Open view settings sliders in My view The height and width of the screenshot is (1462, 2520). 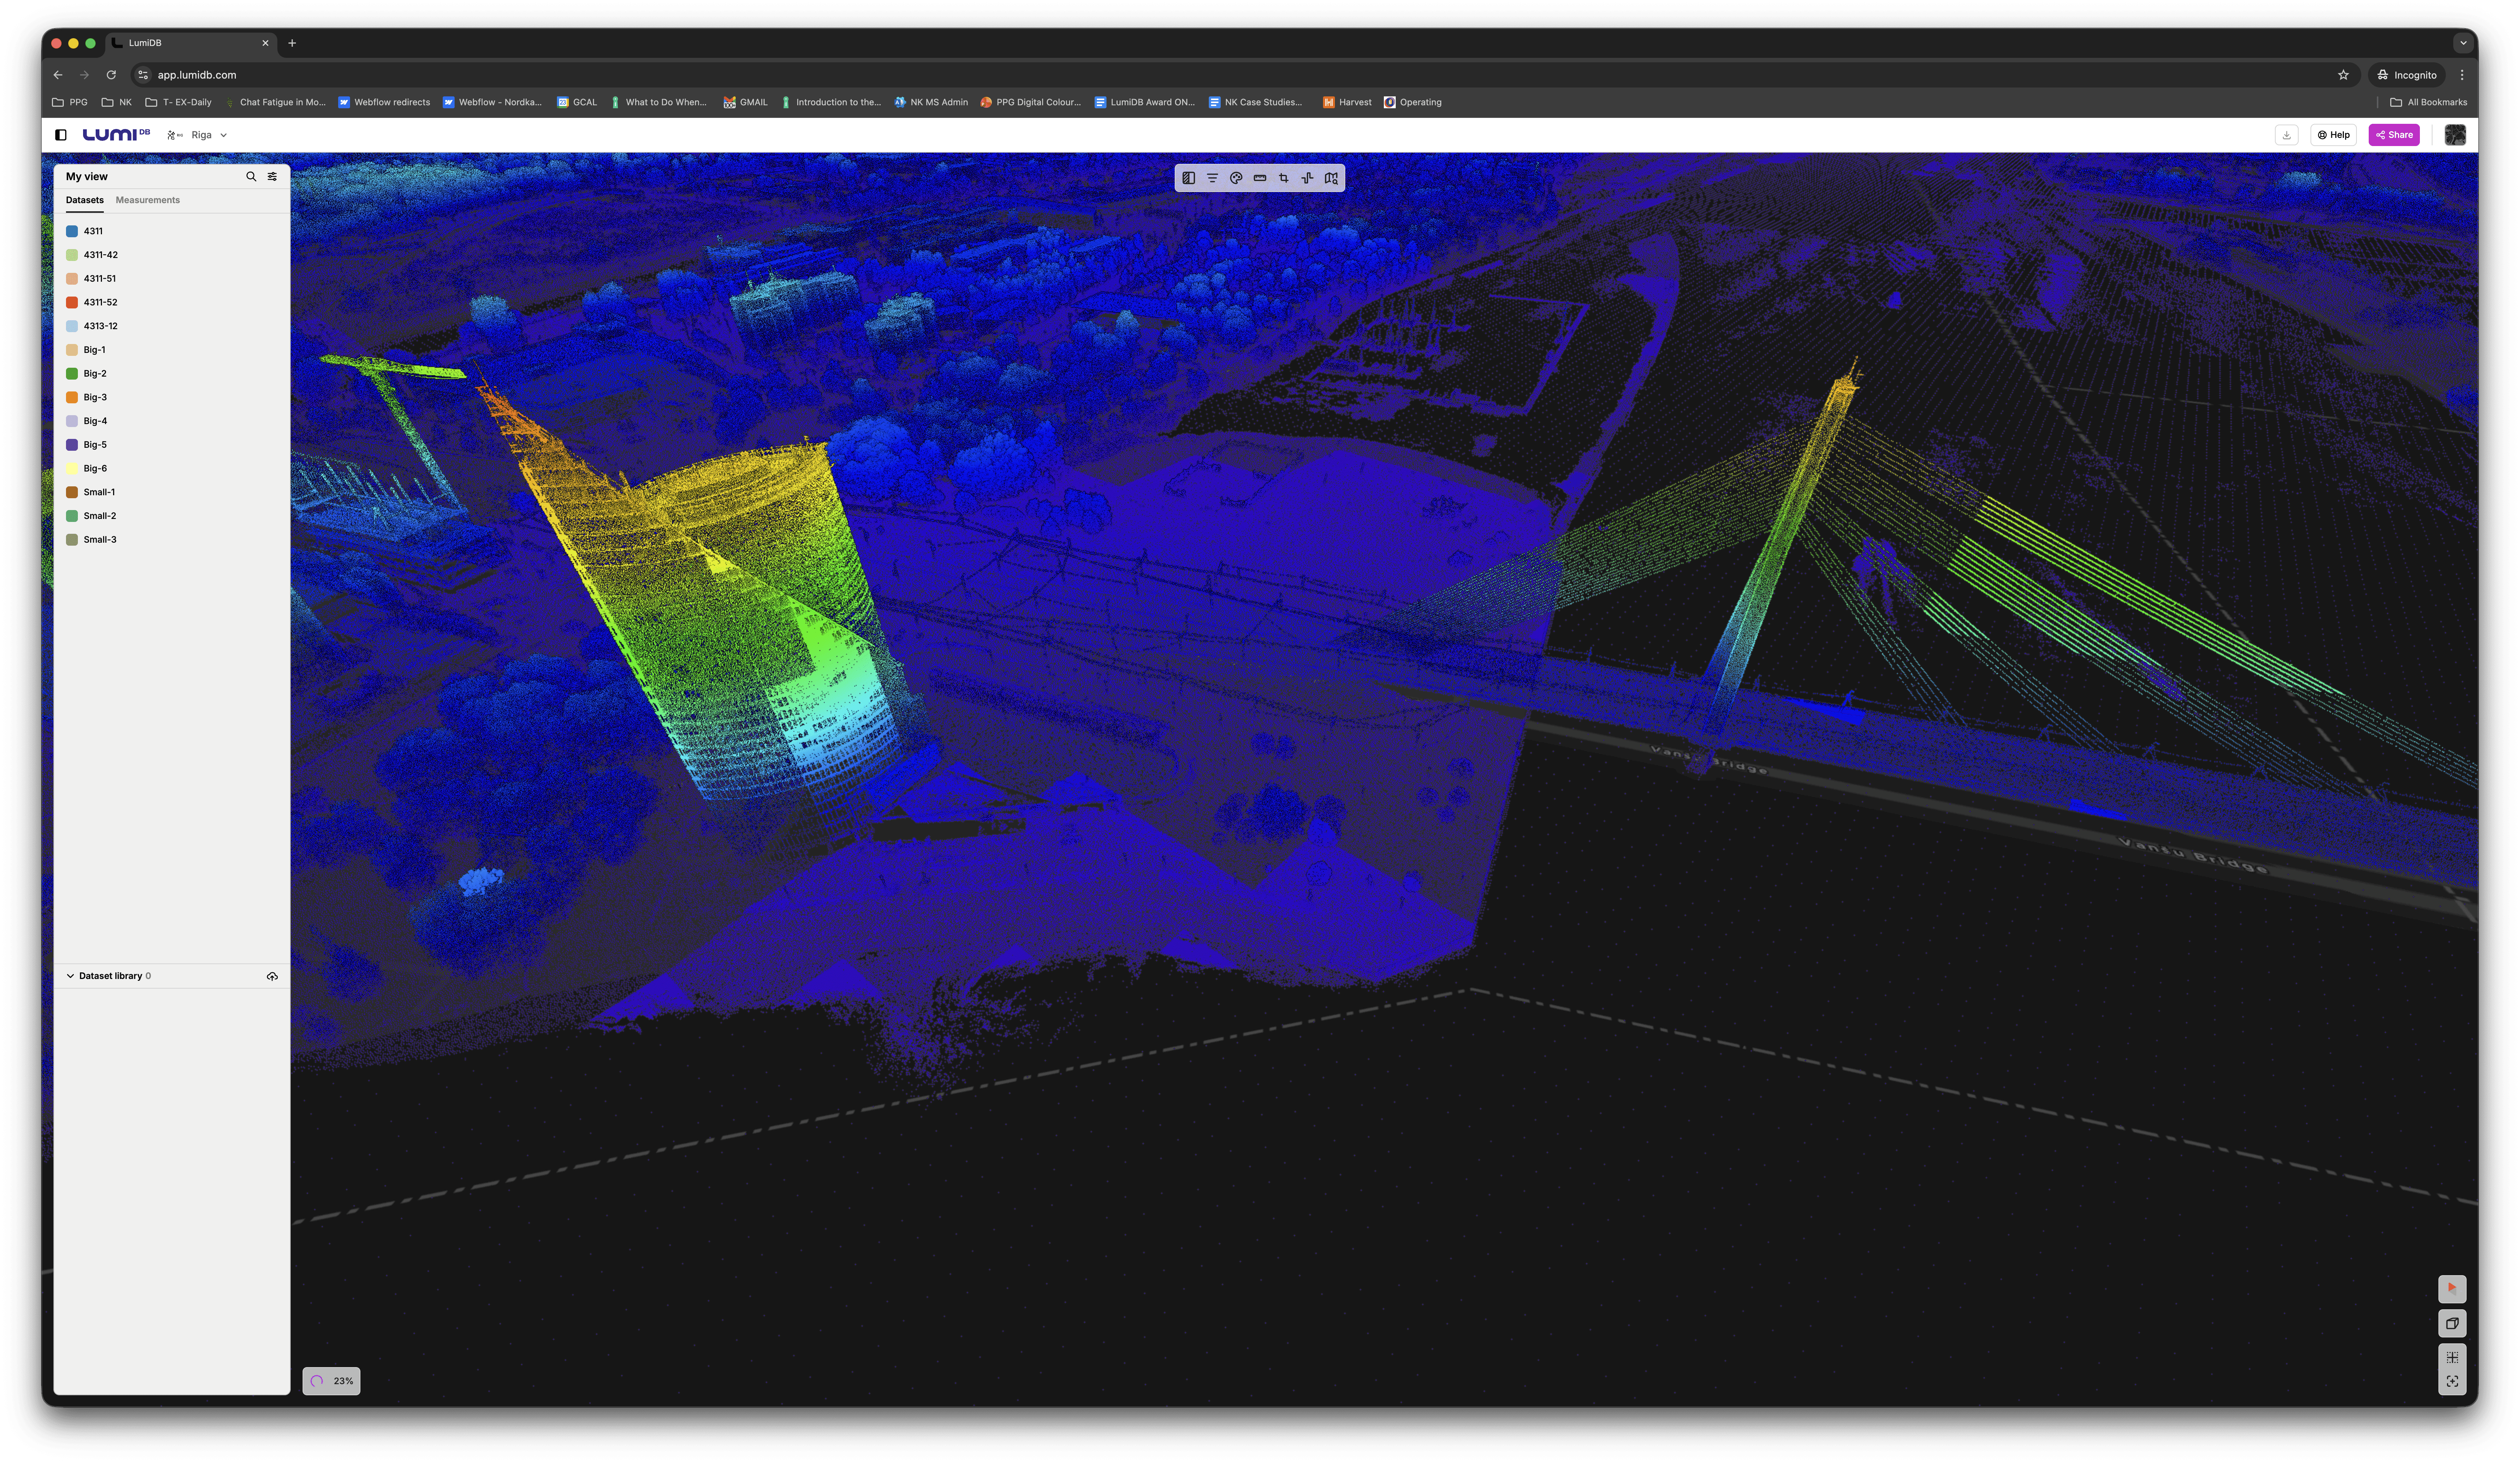272,177
